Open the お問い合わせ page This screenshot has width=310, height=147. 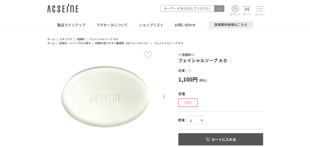(185, 25)
